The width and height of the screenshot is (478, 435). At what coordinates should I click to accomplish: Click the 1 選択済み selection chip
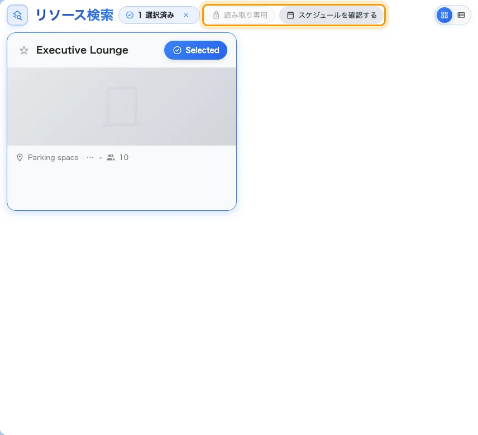pyautogui.click(x=159, y=15)
